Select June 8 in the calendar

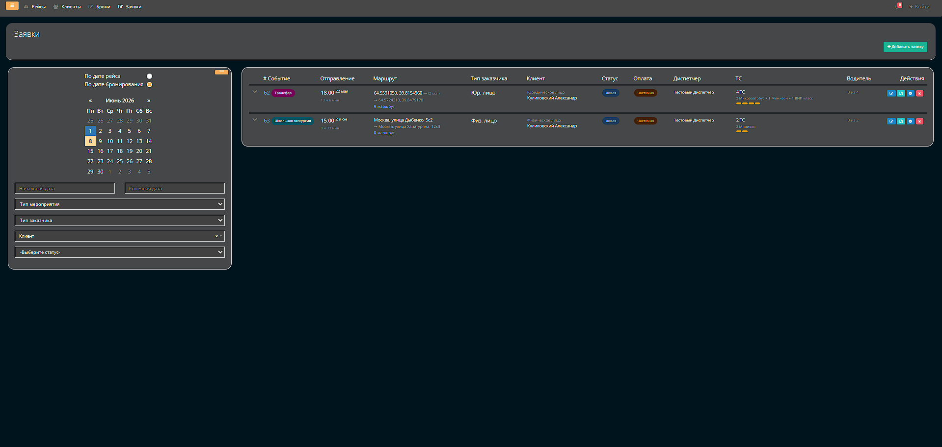[x=90, y=141]
